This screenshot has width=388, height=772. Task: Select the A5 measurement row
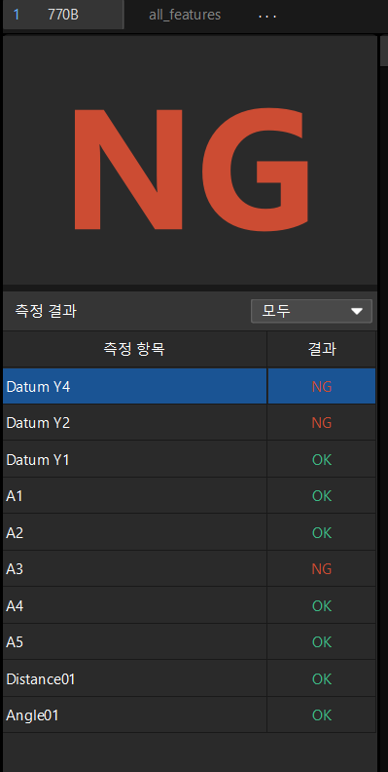tap(189, 642)
